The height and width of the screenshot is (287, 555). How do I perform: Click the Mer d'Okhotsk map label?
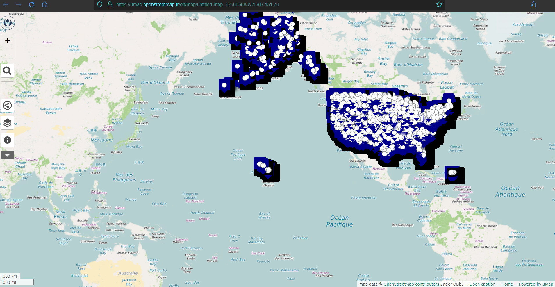[x=155, y=83]
